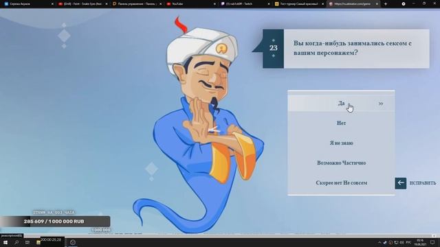Click the volume icon in system tray
This screenshot has width=440, height=247.
click(401, 242)
